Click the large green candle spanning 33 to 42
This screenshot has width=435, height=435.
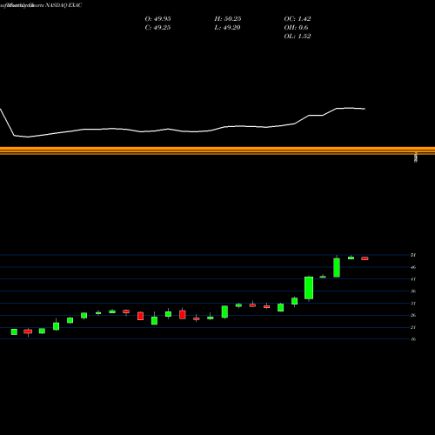pos(309,288)
